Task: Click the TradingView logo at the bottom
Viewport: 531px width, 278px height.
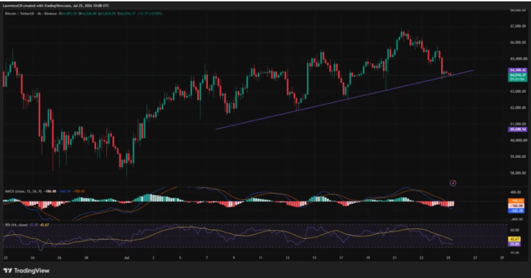Action: (x=27, y=270)
